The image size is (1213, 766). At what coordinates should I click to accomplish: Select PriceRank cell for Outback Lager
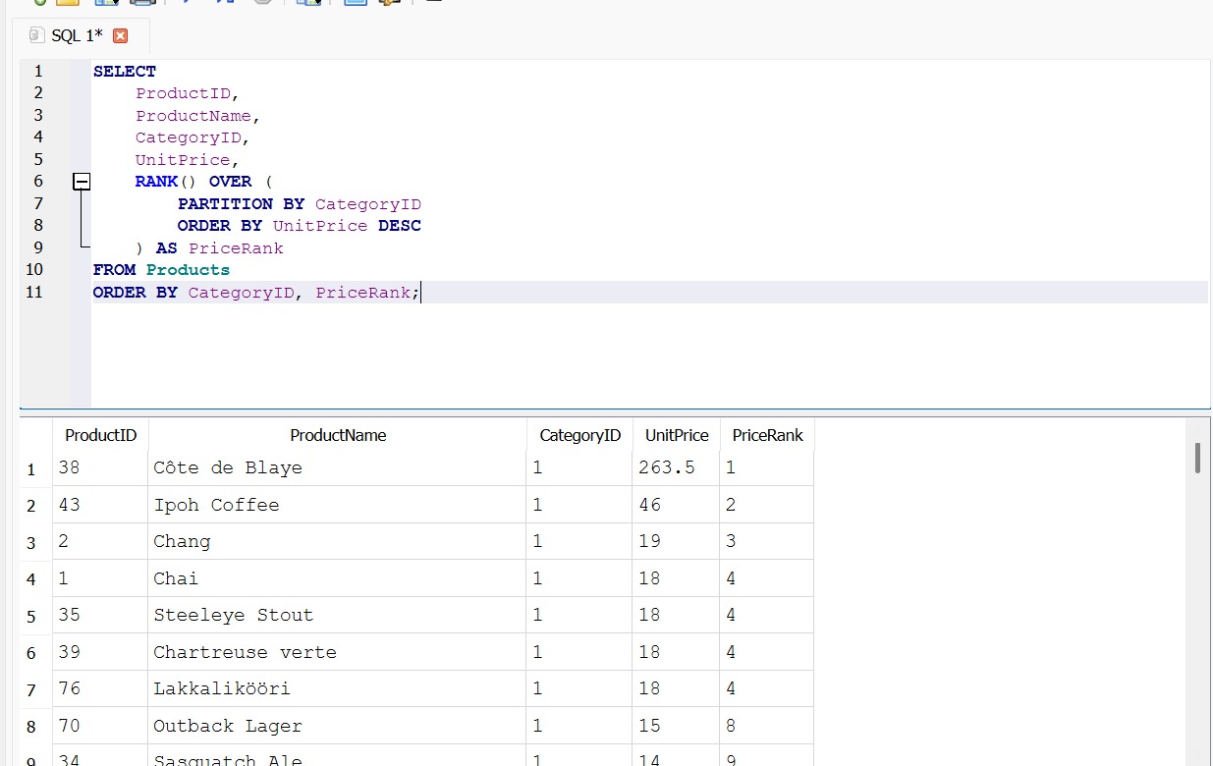(x=767, y=726)
